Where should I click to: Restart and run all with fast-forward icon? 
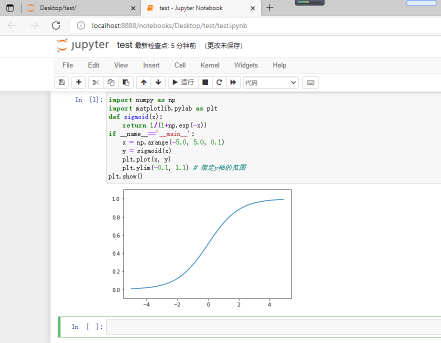click(x=233, y=82)
